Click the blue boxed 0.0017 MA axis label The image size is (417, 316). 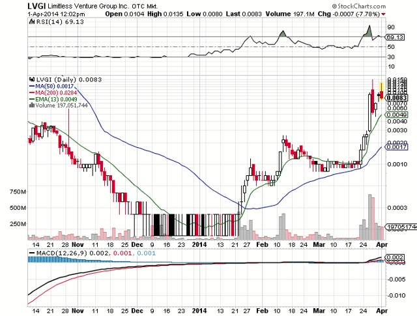(397, 147)
